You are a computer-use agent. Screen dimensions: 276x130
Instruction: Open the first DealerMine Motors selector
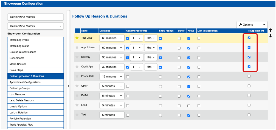pyautogui.click(x=35, y=17)
